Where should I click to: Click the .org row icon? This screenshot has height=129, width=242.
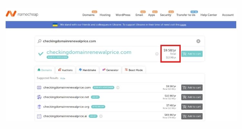pos(39,107)
